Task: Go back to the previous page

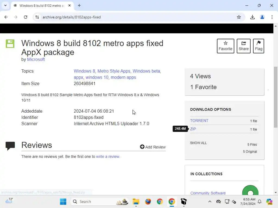Action: click(6, 17)
